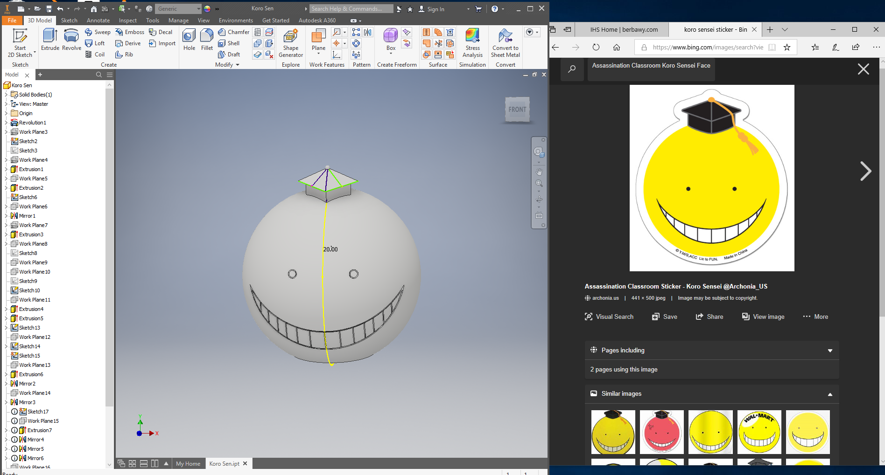Open the navigation wheel in navigation bar
Viewport: 885px width, 475px height.
coord(539,152)
